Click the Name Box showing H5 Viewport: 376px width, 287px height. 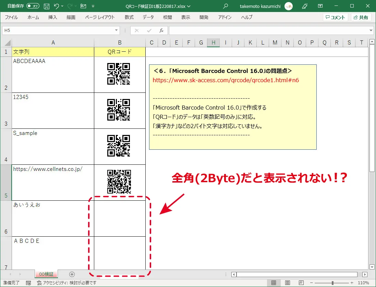58,30
